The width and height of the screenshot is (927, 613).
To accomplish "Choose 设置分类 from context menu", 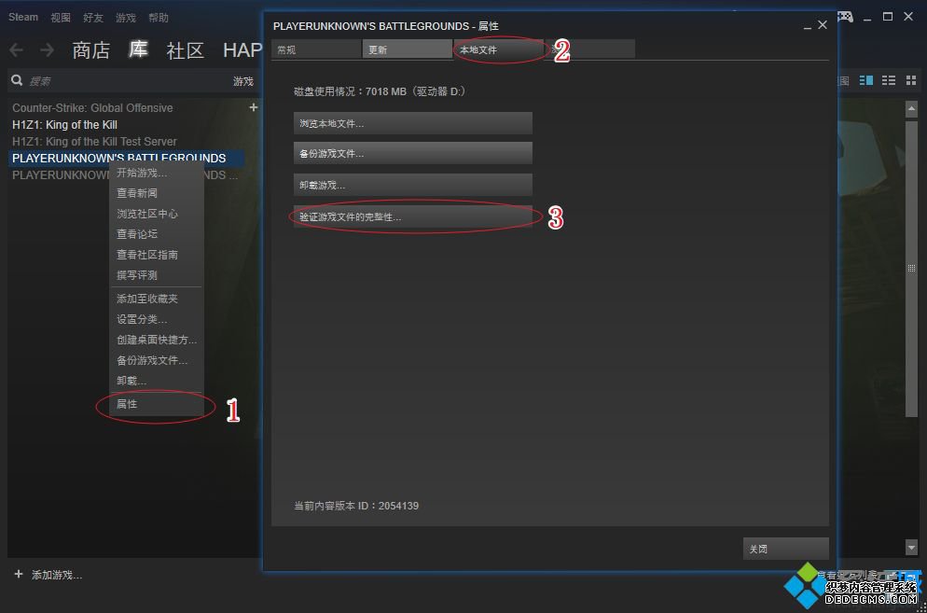I will [157, 319].
